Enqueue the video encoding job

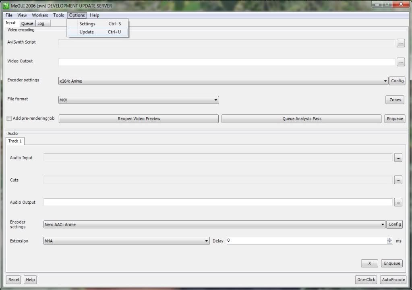(x=395, y=119)
